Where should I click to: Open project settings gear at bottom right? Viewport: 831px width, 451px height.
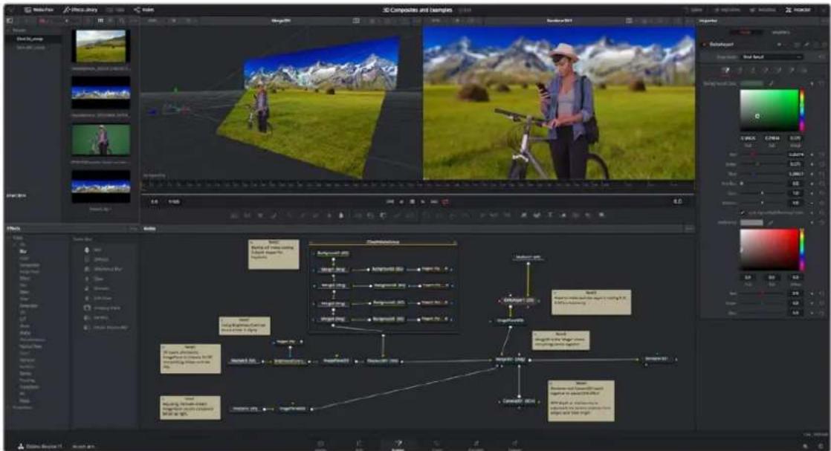tap(821, 447)
